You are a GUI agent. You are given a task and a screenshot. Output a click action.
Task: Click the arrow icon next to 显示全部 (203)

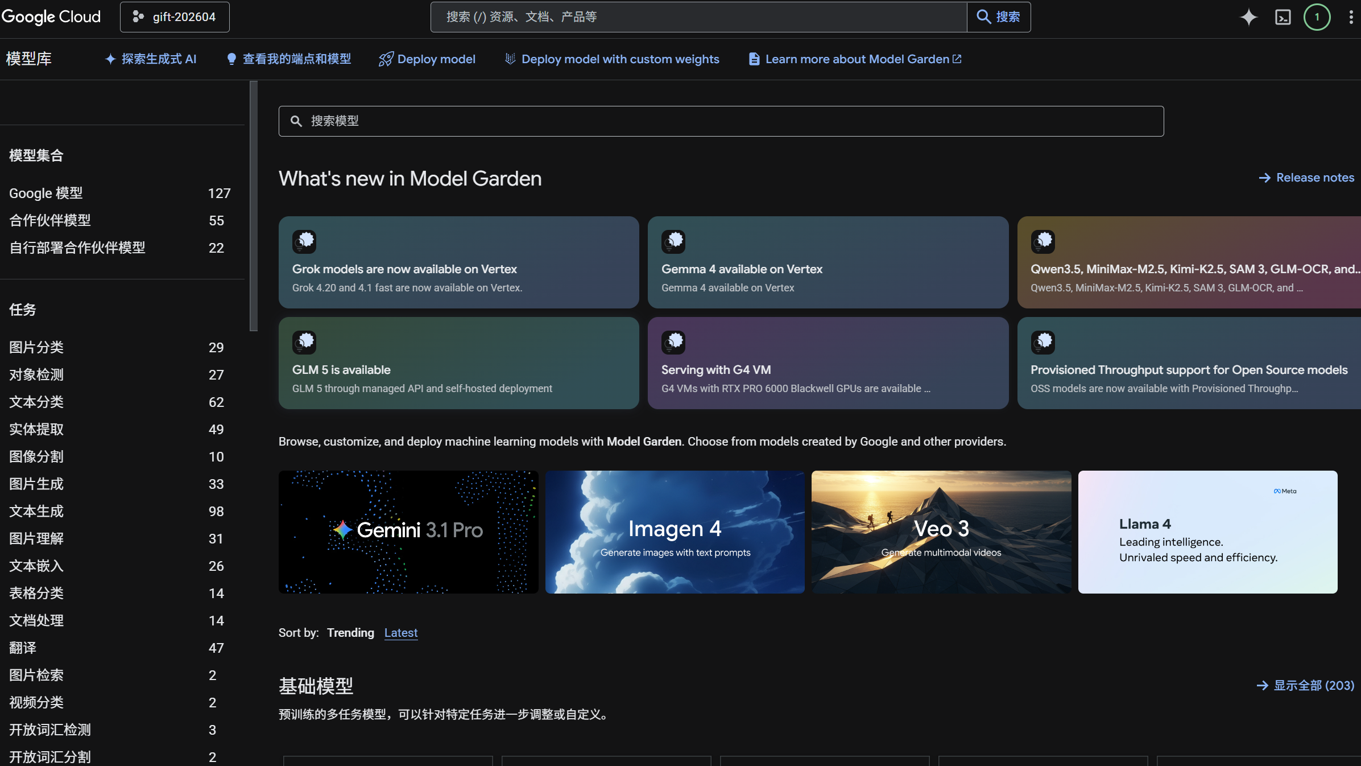(1262, 686)
